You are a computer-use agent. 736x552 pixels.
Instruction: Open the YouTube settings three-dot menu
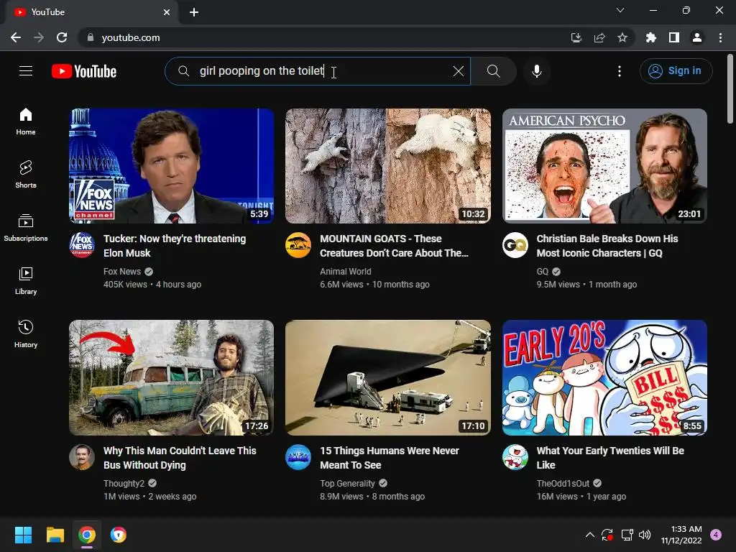[619, 71]
